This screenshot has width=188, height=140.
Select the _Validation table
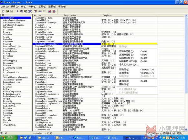pos(9,125)
